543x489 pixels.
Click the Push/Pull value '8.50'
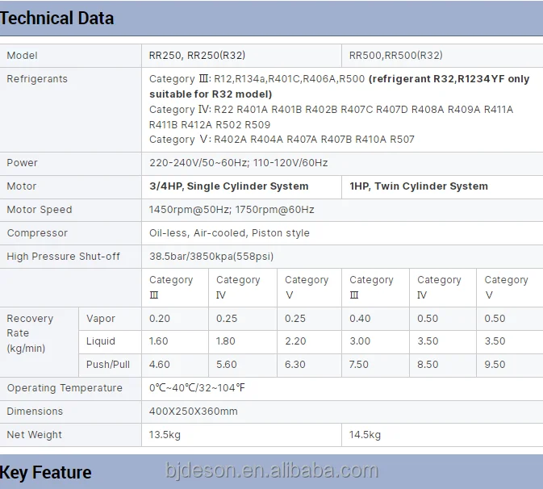pos(428,364)
